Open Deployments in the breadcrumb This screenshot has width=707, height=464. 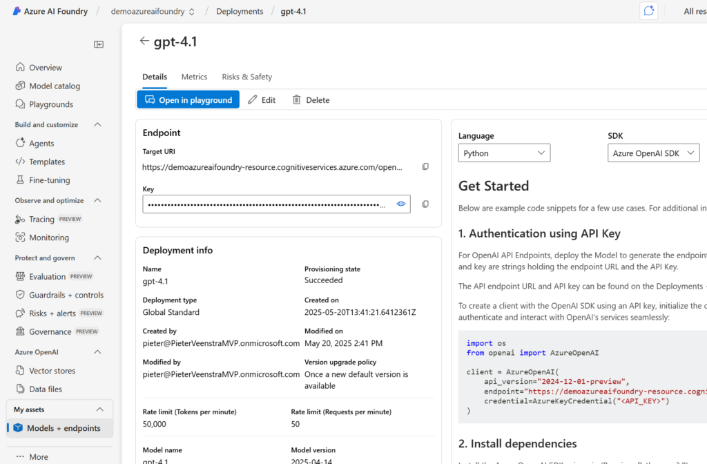pos(240,11)
